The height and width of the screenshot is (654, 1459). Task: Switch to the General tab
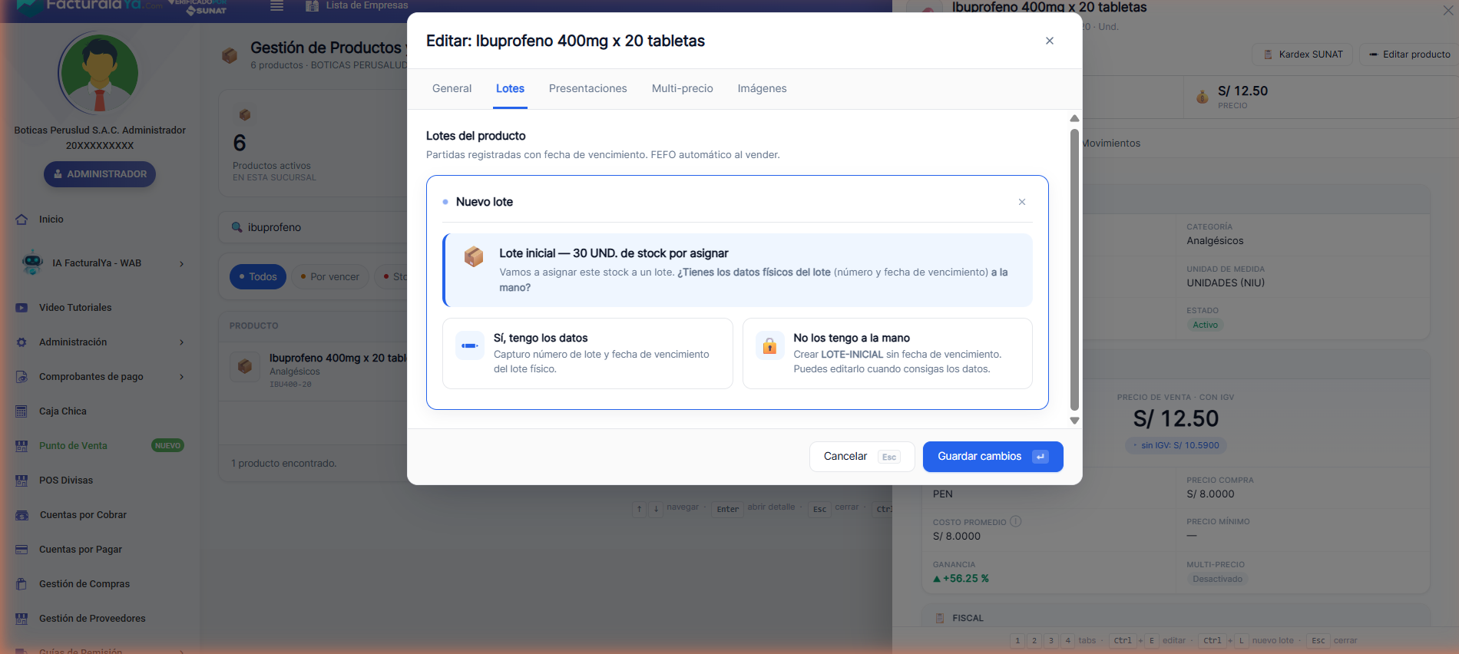click(452, 88)
